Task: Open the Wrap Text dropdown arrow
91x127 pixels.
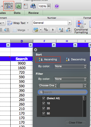Action: click(27, 23)
